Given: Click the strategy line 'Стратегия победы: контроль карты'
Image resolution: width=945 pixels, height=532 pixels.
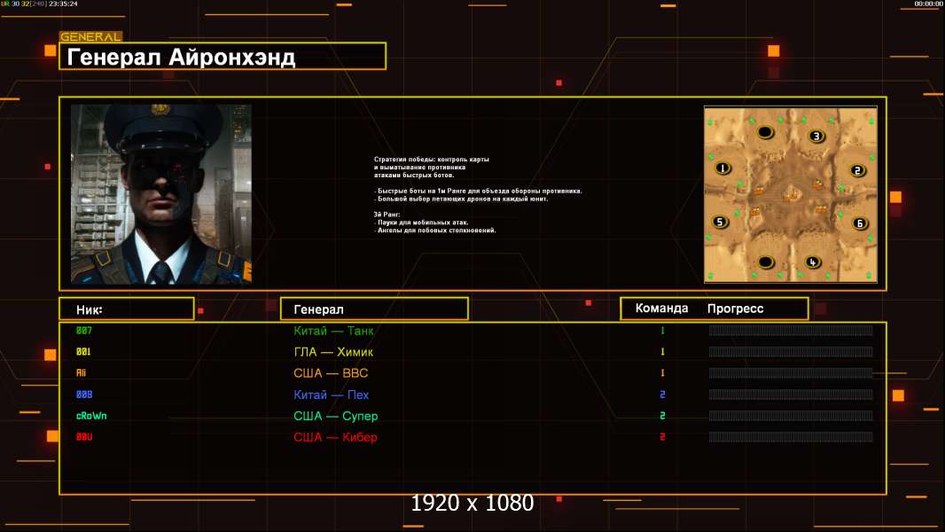Looking at the screenshot, I should [x=432, y=159].
